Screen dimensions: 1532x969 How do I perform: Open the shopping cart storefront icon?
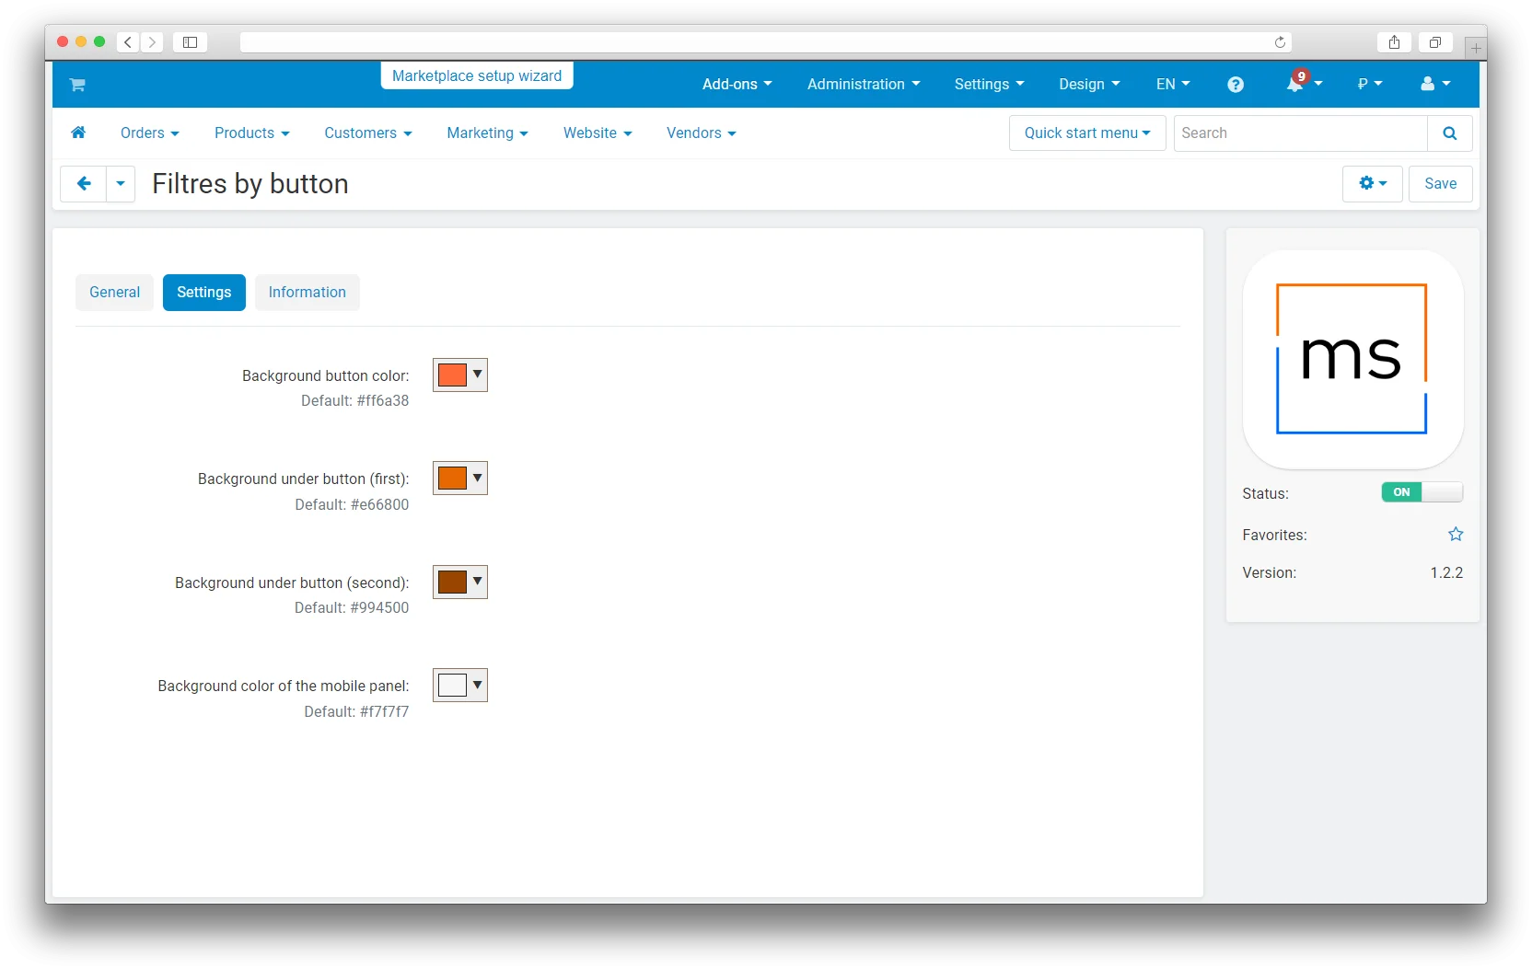tap(77, 85)
